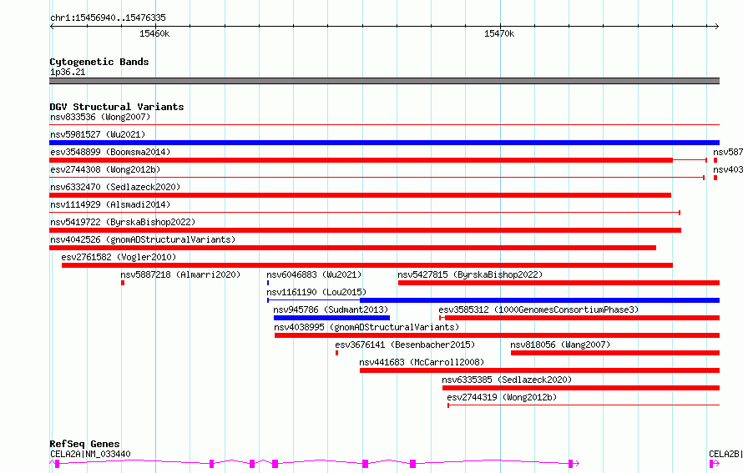Open the esv2744319 (Wong2012b) label

(x=502, y=397)
